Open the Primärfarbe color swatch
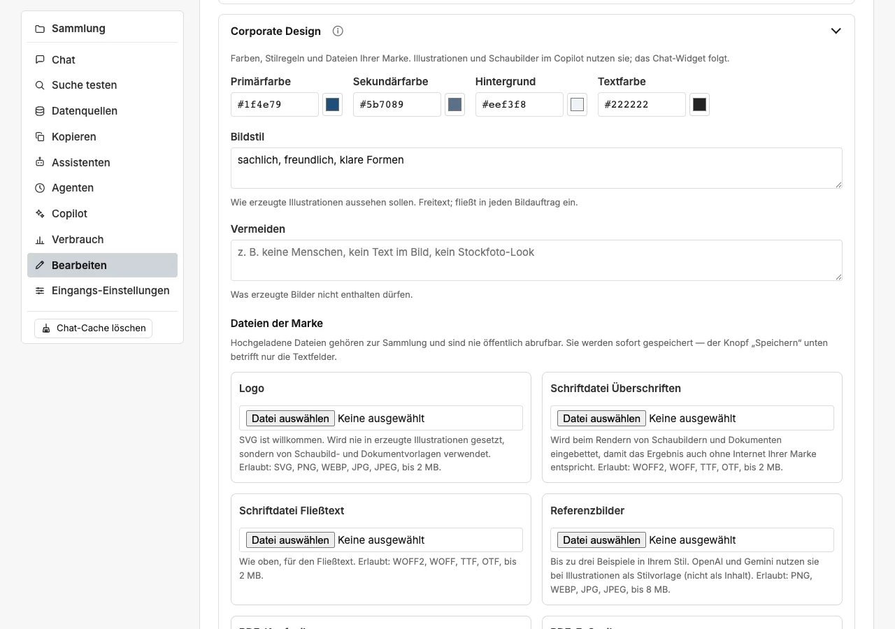This screenshot has height=629, width=895. [x=332, y=104]
